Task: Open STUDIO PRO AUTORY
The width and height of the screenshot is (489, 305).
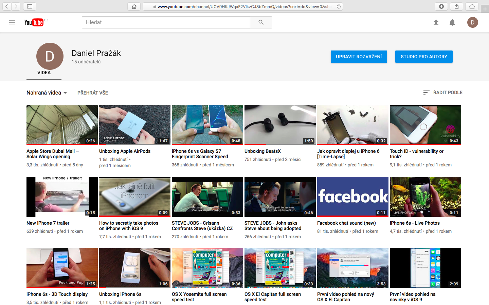Action: [x=424, y=57]
